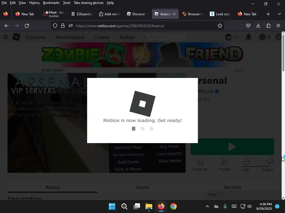Follow the Arsenal game
The image size is (285, 213).
(224, 165)
